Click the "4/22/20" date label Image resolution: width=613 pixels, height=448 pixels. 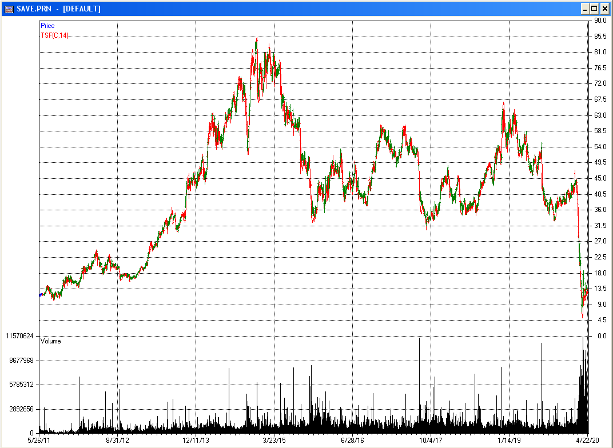(x=587, y=441)
